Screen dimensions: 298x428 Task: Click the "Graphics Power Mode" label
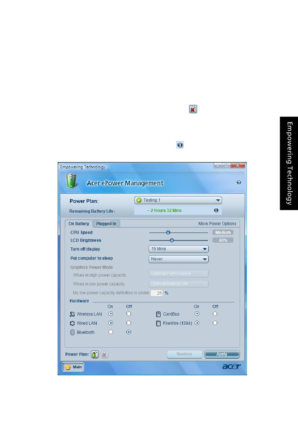pyautogui.click(x=92, y=267)
